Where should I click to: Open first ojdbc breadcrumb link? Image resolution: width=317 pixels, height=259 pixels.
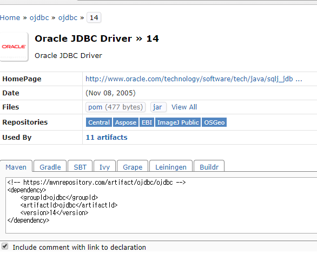(39, 18)
